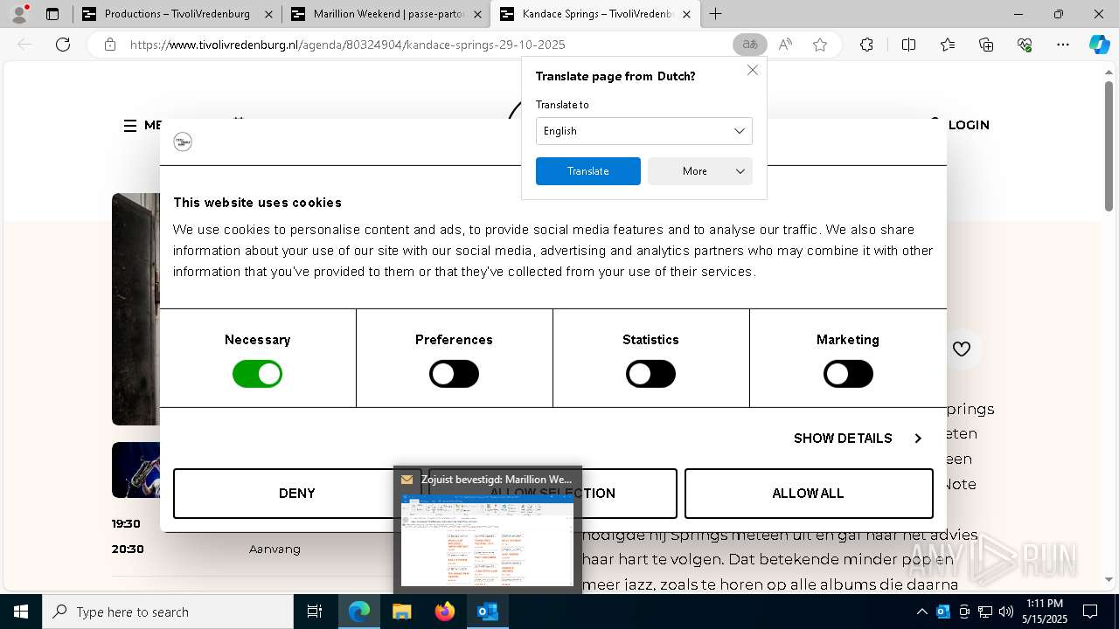1119x629 pixels.
Task: Refresh the page
Action: tap(63, 45)
